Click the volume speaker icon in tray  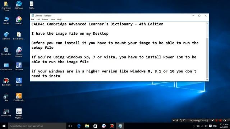pos(206,126)
